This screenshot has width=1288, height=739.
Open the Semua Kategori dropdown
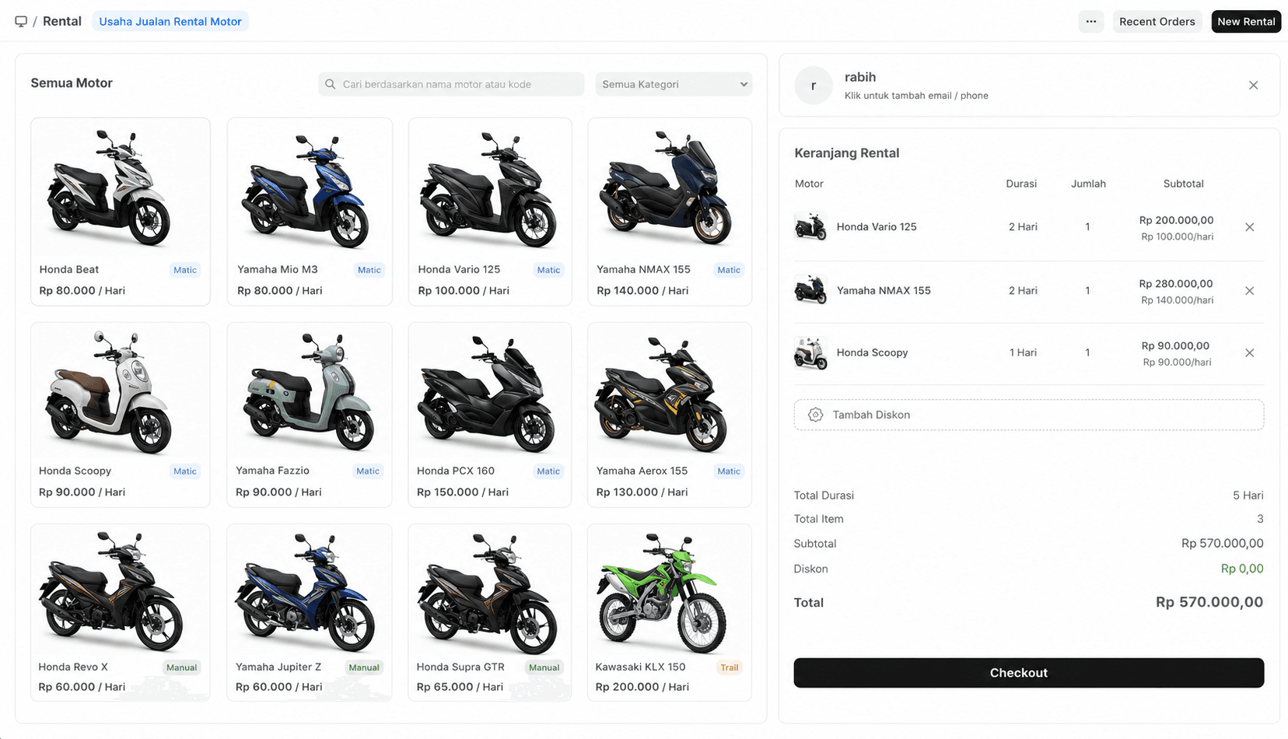(674, 84)
